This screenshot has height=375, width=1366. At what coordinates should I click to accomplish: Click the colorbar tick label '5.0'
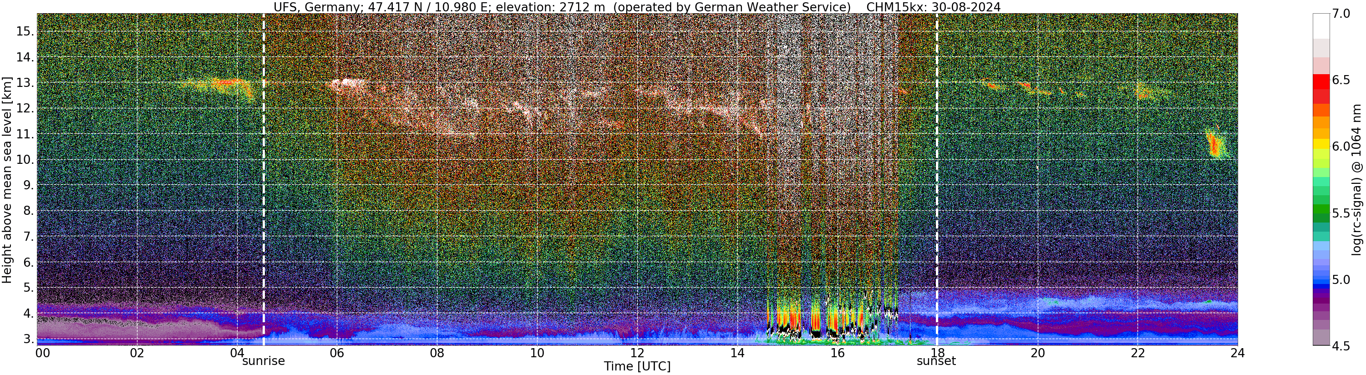click(x=1341, y=279)
